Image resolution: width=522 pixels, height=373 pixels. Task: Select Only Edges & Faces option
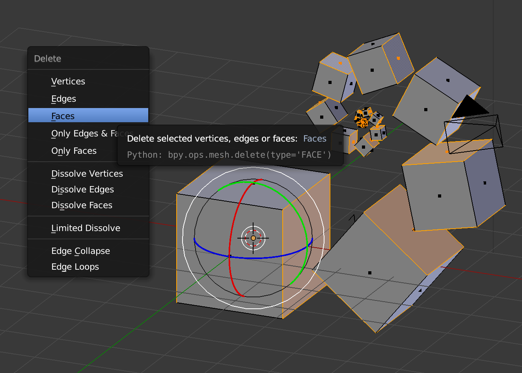click(79, 133)
